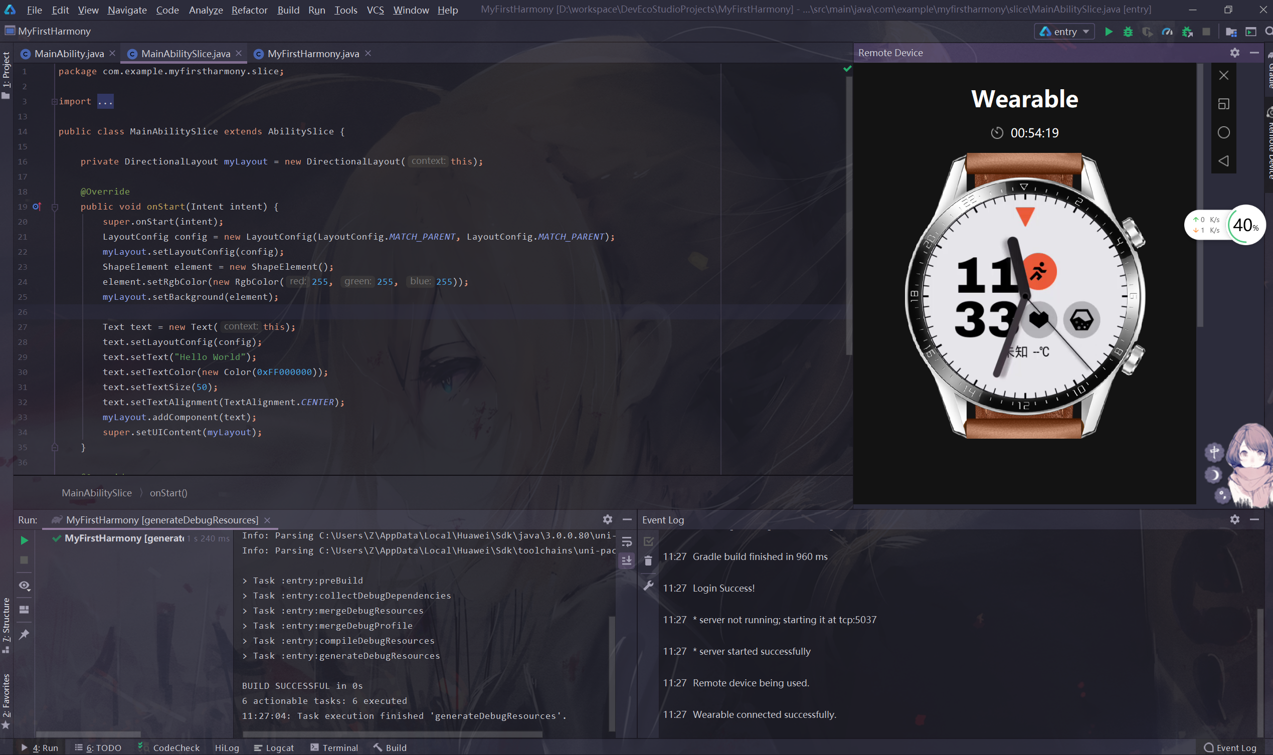Open the Structure side panel
This screenshot has width=1273, height=755.
(6, 625)
